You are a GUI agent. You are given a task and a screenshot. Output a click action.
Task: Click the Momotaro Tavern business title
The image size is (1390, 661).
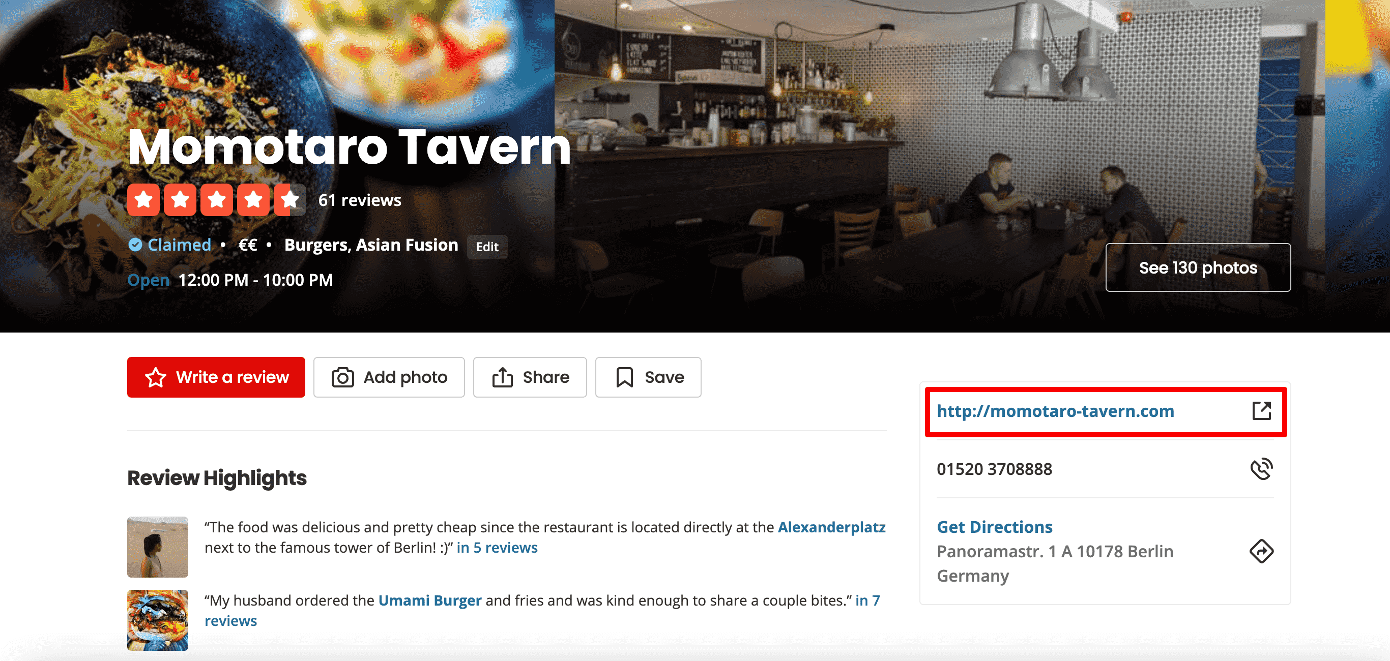349,146
